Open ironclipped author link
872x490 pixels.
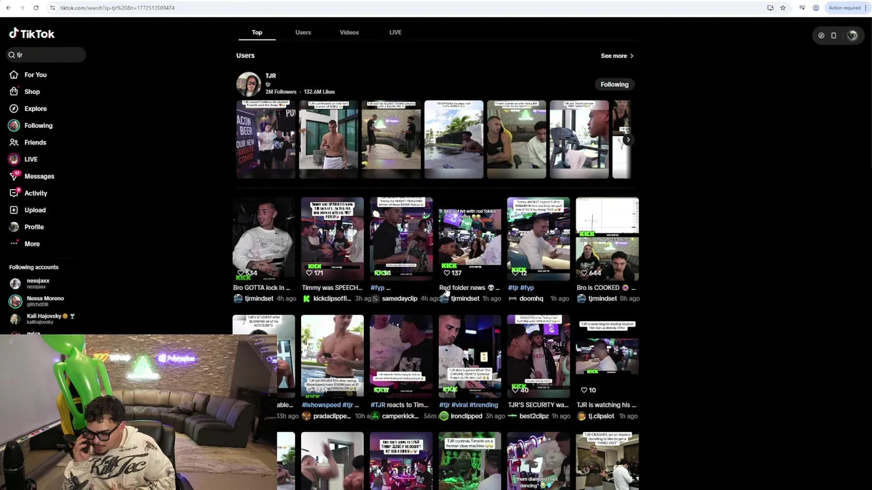[466, 416]
